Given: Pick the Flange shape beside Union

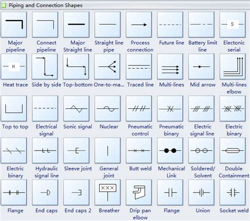Looking at the screenshot, I should click(170, 193).
